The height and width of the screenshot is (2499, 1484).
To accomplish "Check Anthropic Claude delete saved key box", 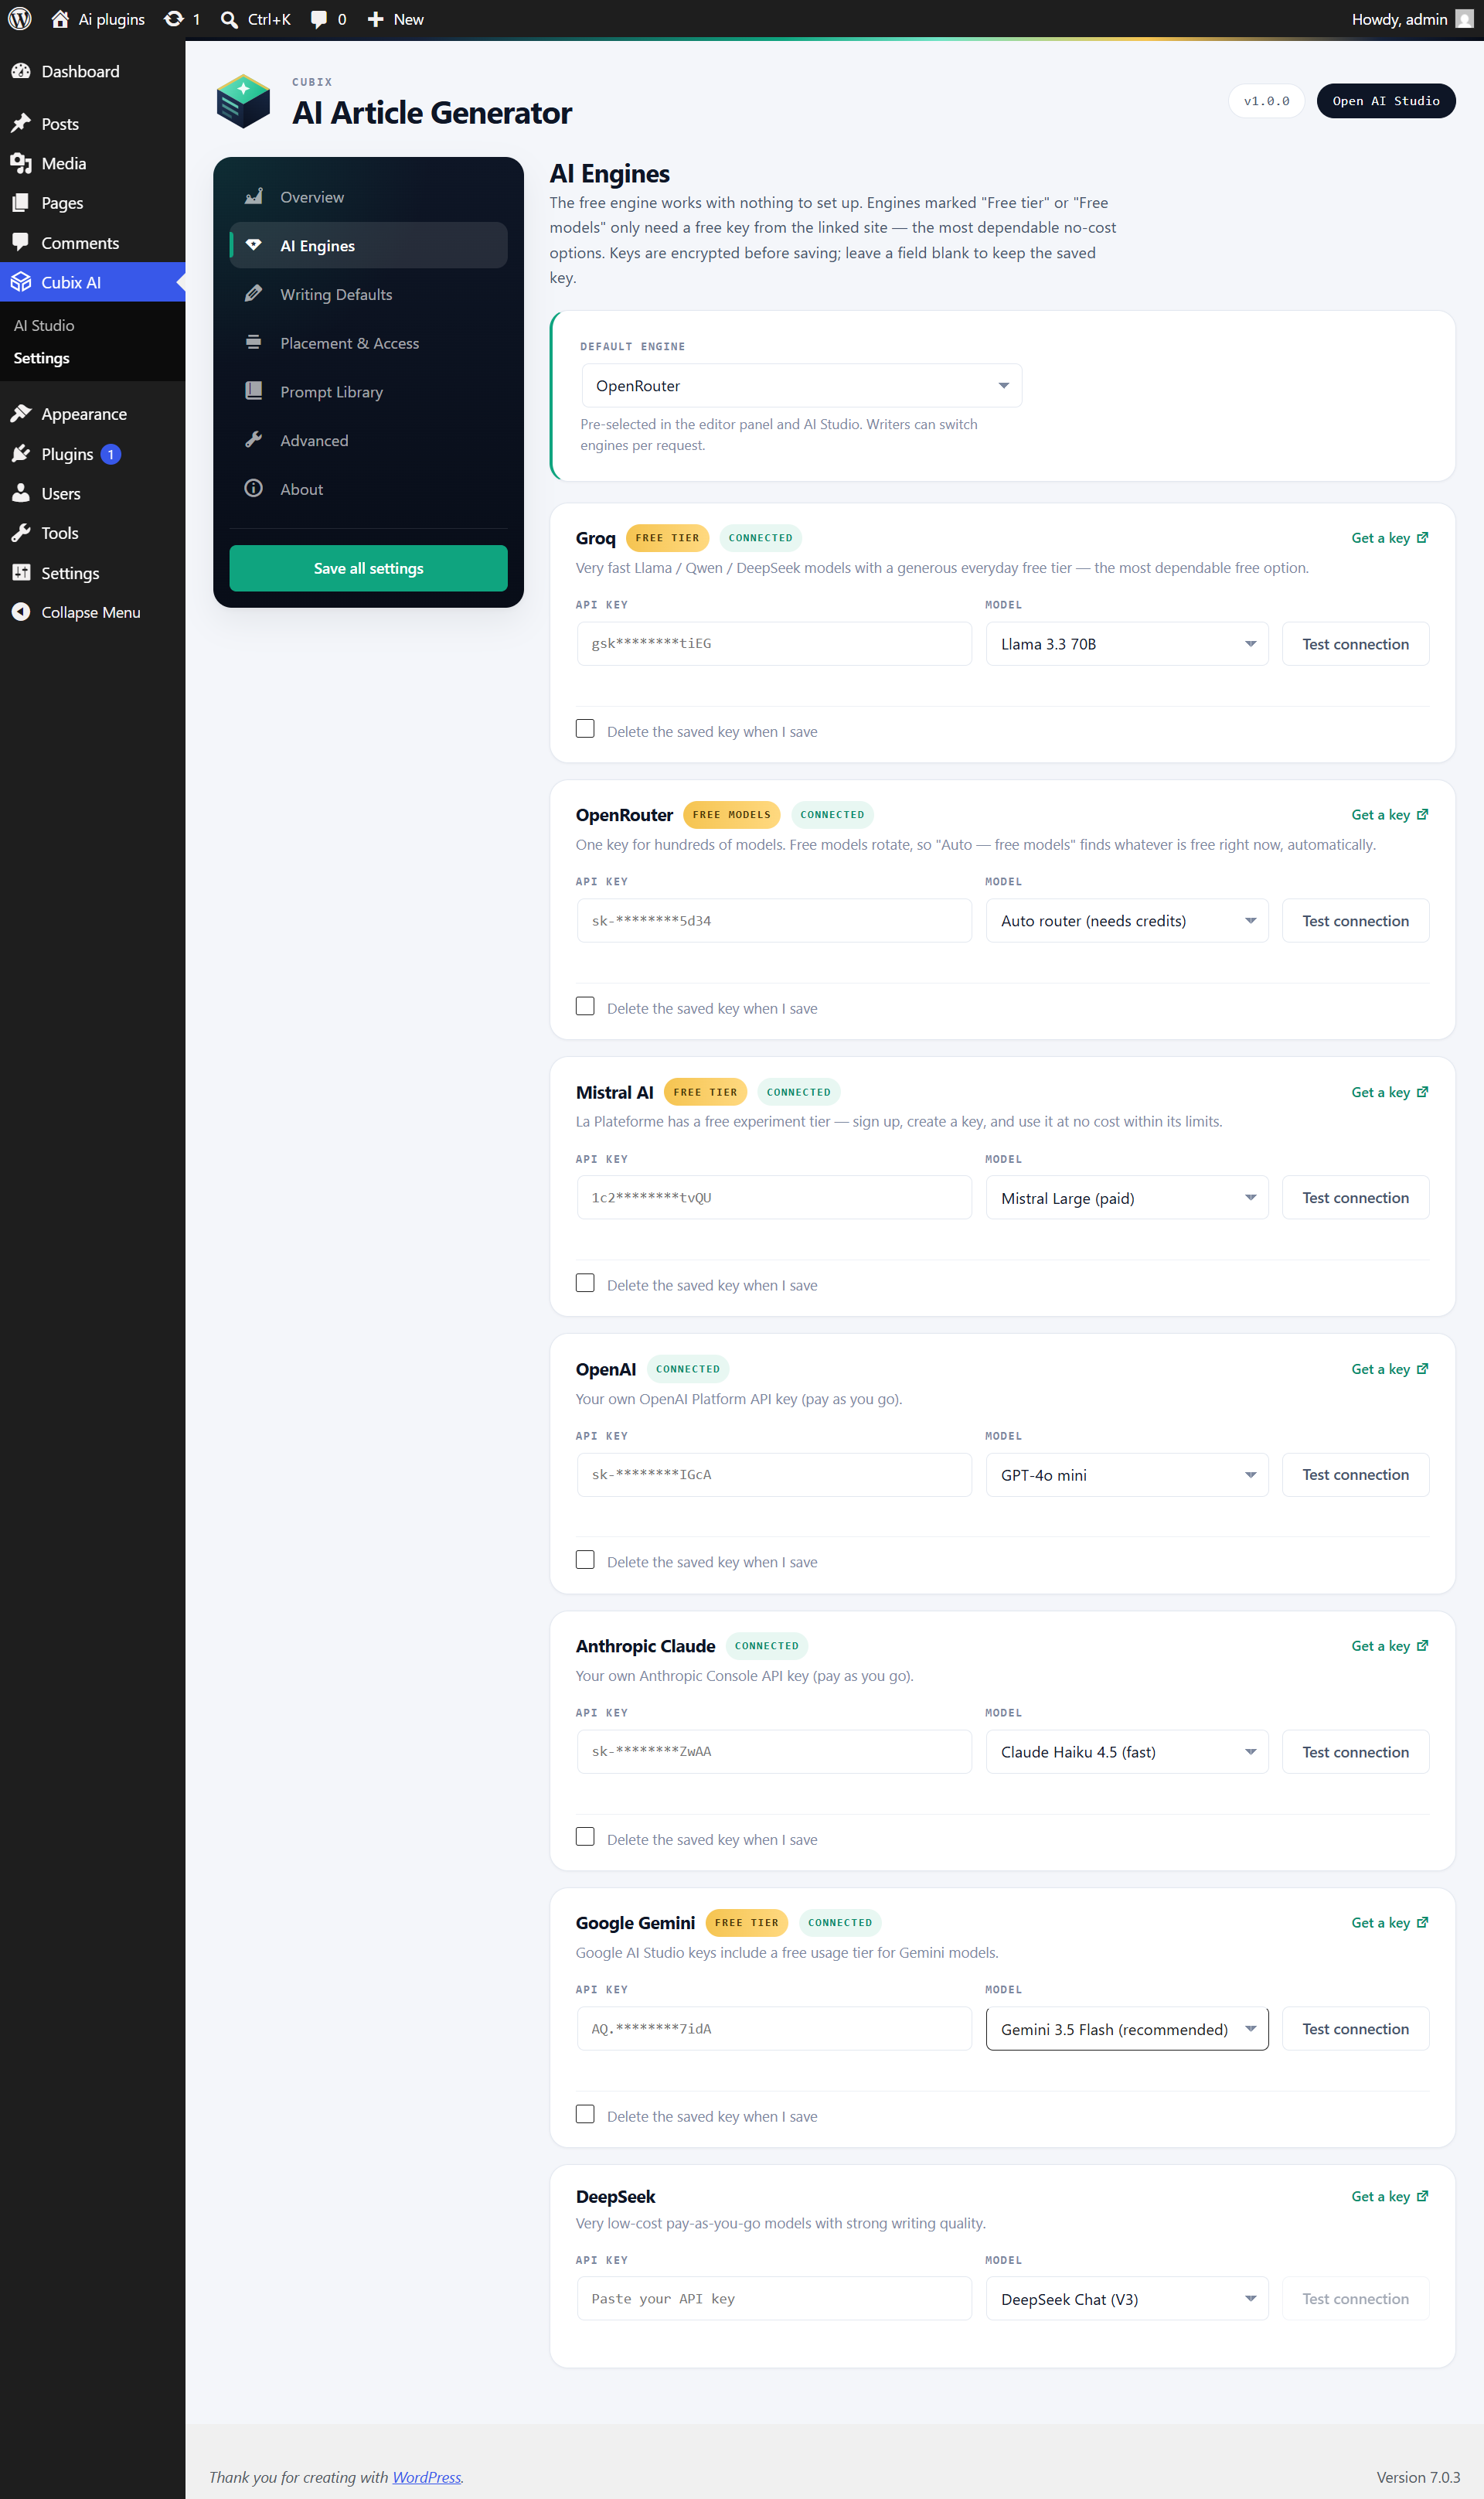I will point(585,1836).
